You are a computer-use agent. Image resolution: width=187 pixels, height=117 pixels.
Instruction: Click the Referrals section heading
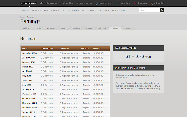point(28,39)
